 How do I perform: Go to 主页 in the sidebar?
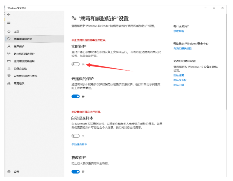16,32
